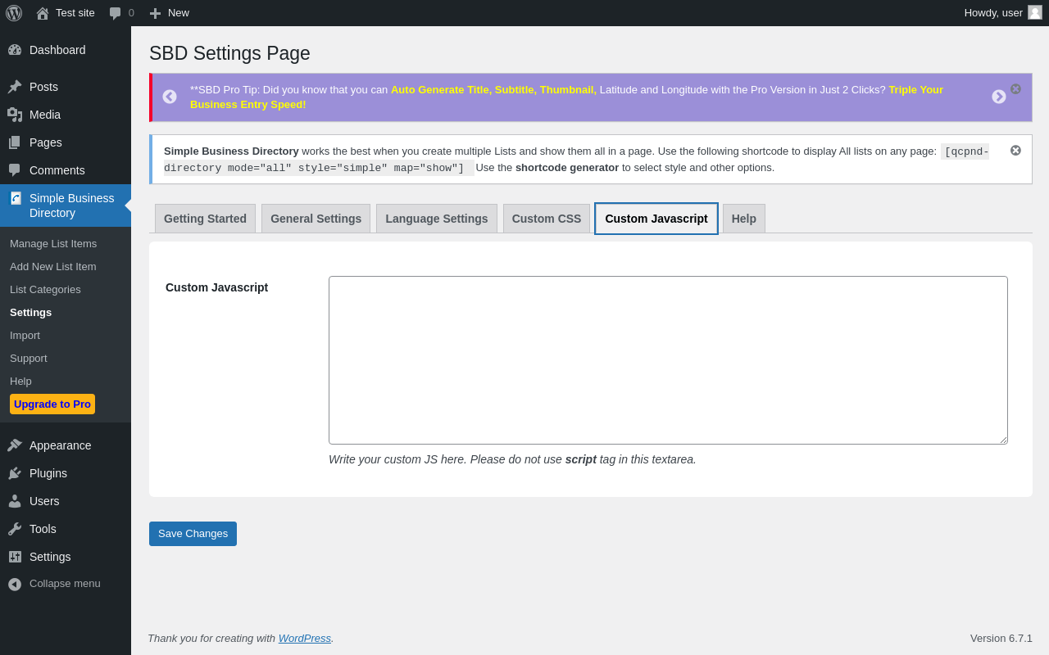Open the Help tab
This screenshot has width=1049, height=655.
click(x=744, y=219)
